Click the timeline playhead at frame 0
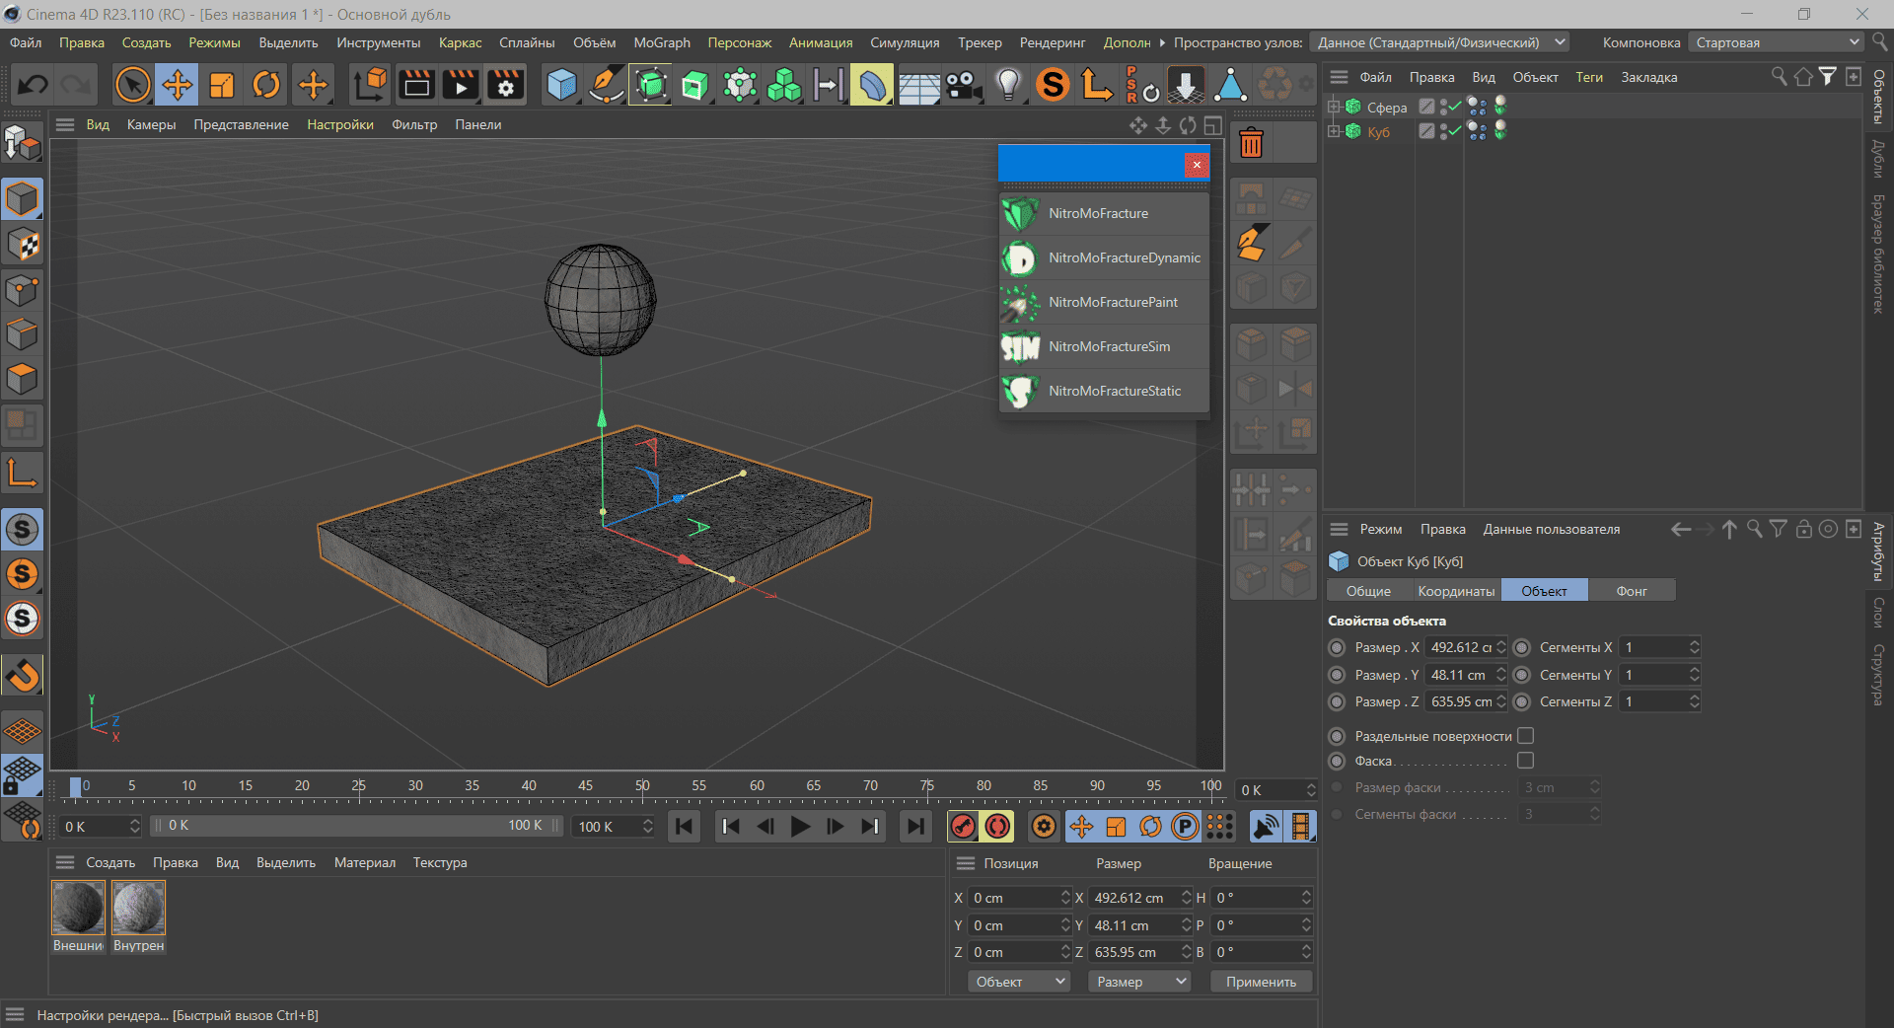The image size is (1894, 1028). 76,786
